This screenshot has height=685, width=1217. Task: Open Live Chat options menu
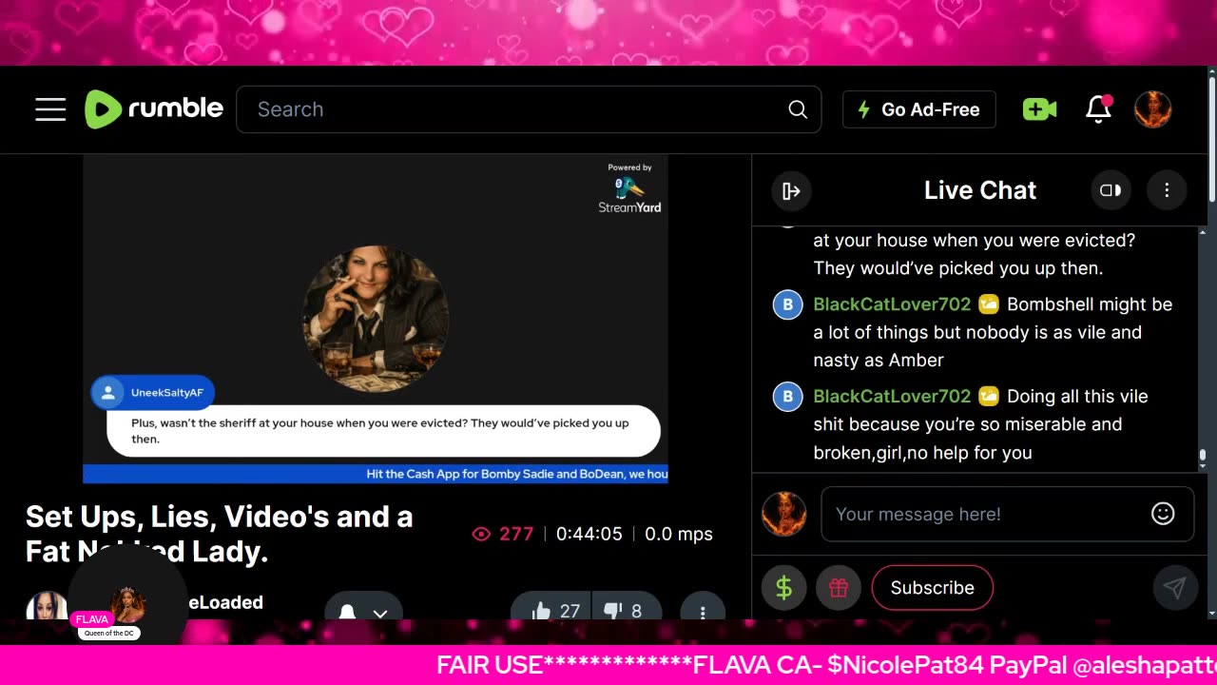pos(1167,190)
